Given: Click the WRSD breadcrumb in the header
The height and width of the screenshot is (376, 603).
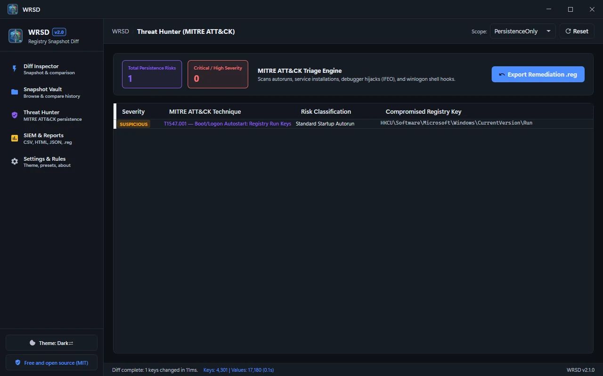Looking at the screenshot, I should click(121, 31).
